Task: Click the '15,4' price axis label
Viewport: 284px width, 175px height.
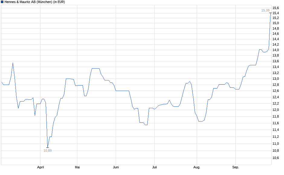Action: tap(276, 13)
